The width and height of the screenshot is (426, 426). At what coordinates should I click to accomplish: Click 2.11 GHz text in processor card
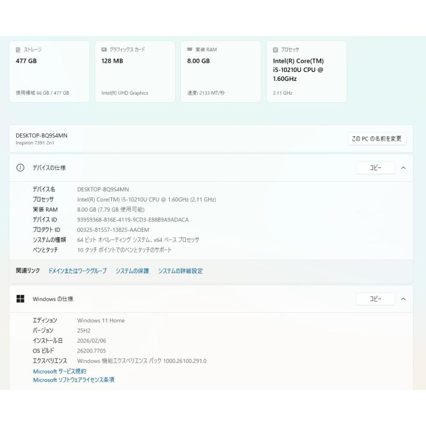[x=283, y=93]
